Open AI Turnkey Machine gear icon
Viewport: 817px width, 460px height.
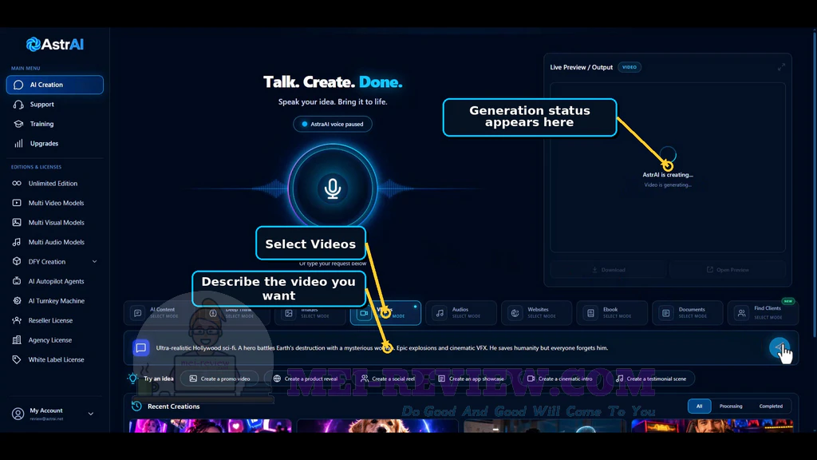(x=17, y=301)
